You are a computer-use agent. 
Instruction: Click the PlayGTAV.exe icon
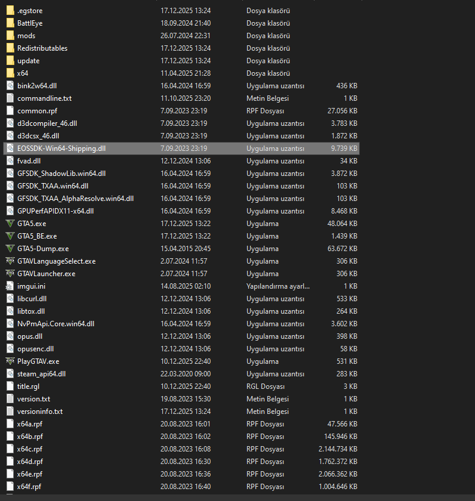coord(10,361)
